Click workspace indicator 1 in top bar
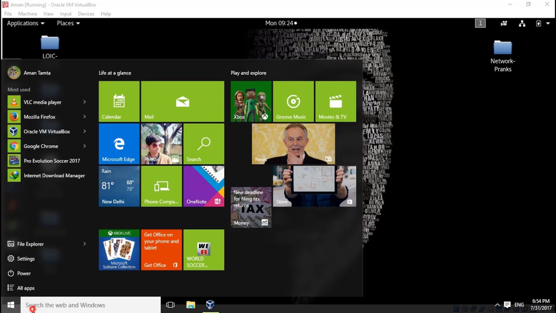Screen dimensions: 556x313 tap(480, 23)
